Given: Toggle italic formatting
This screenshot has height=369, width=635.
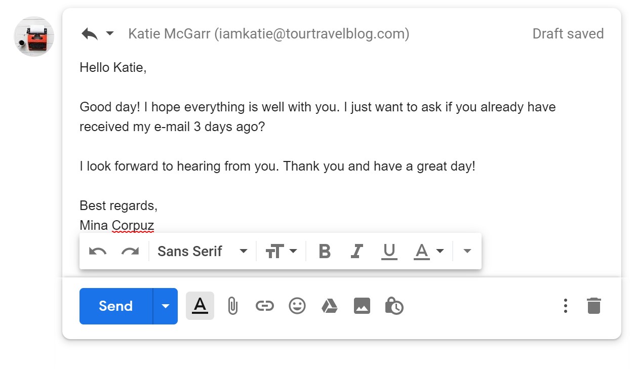Looking at the screenshot, I should [x=357, y=251].
